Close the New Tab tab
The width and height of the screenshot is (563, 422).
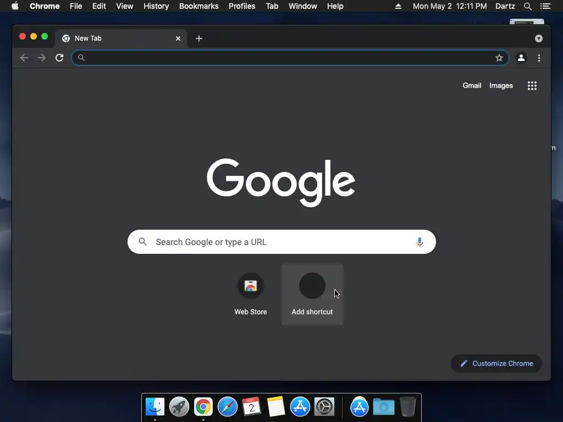click(178, 38)
